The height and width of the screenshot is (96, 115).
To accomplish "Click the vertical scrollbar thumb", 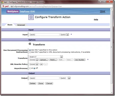I will coord(111,47).
